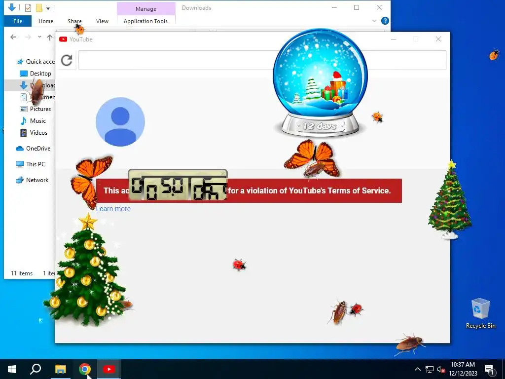Click the Properties quick access toolbar icon
Image resolution: width=505 pixels, height=379 pixels.
pos(28,8)
